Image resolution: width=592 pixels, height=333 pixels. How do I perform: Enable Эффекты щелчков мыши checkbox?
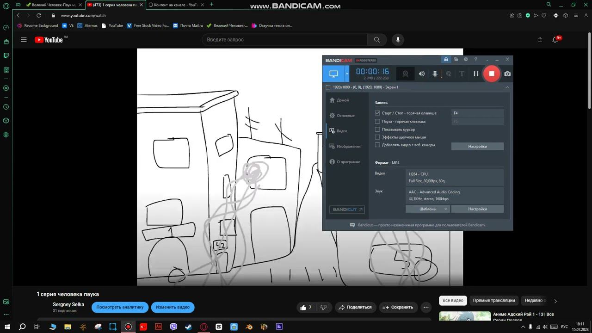pos(377,137)
